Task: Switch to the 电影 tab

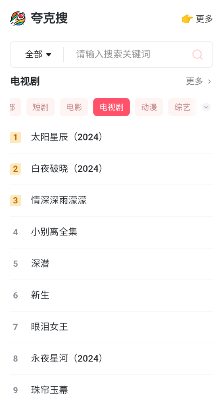Action: tap(74, 107)
